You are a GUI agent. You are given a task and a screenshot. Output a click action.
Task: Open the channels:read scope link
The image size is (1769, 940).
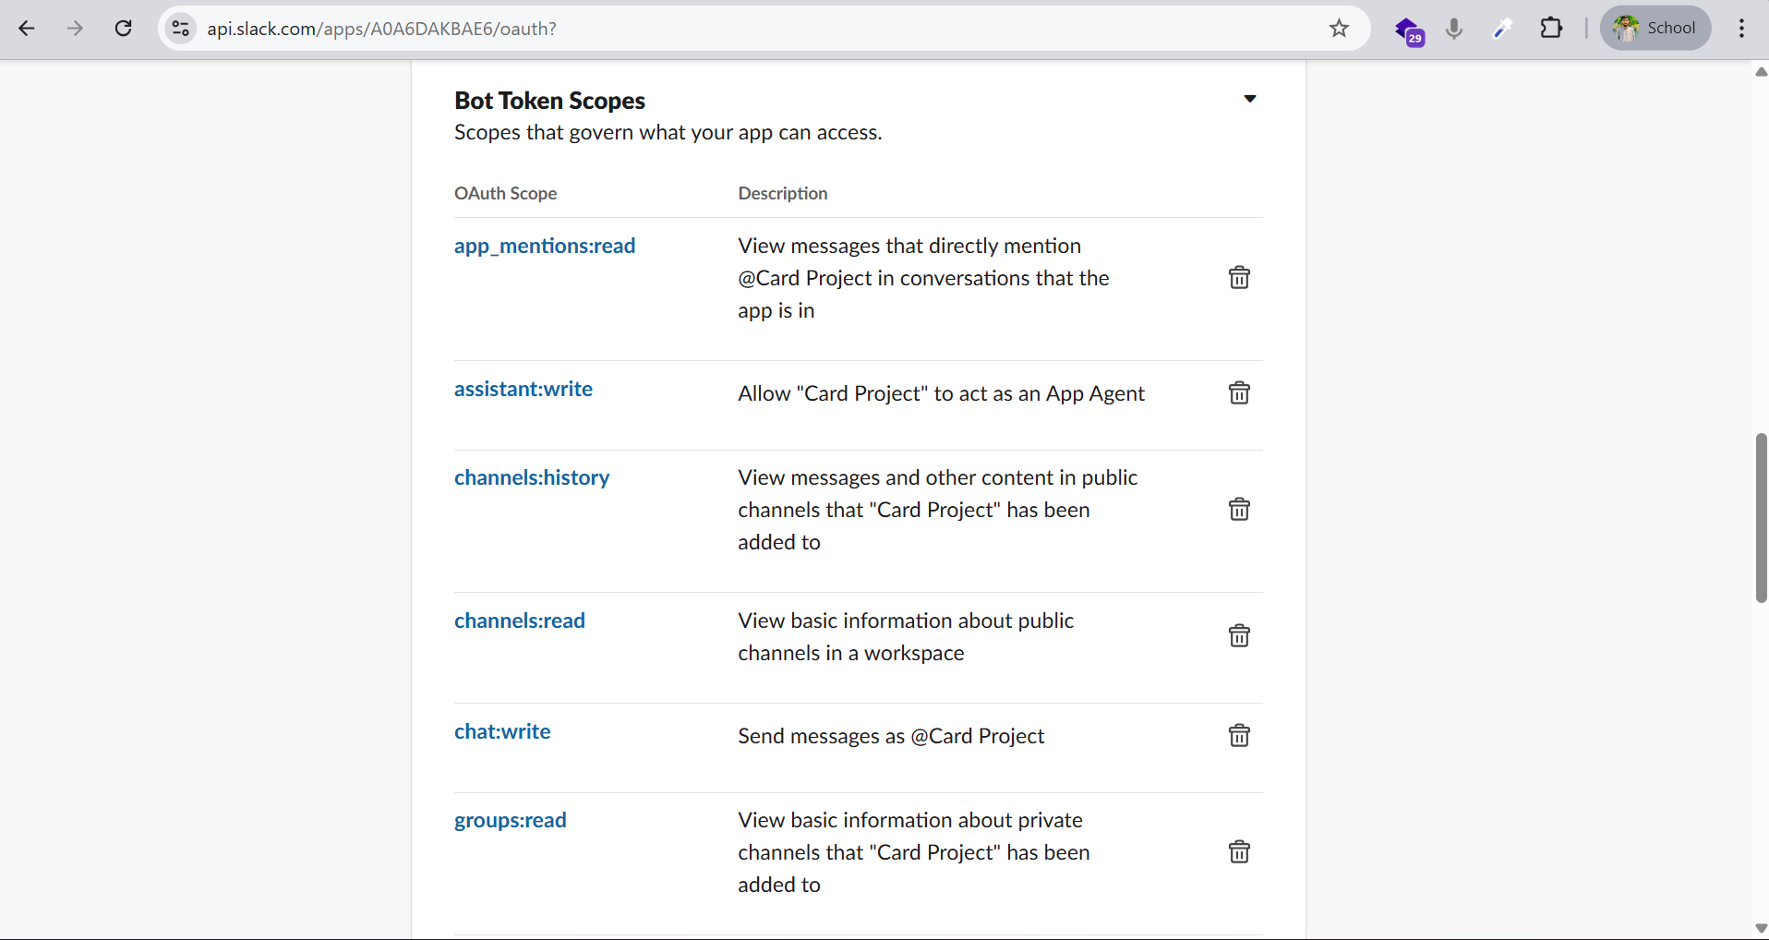click(519, 621)
